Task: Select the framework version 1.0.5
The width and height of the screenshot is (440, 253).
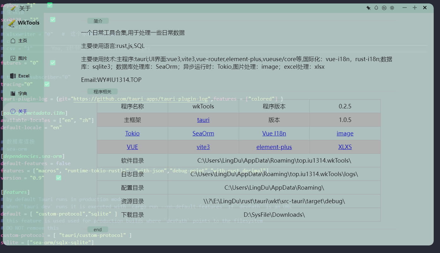Action: coord(345,120)
